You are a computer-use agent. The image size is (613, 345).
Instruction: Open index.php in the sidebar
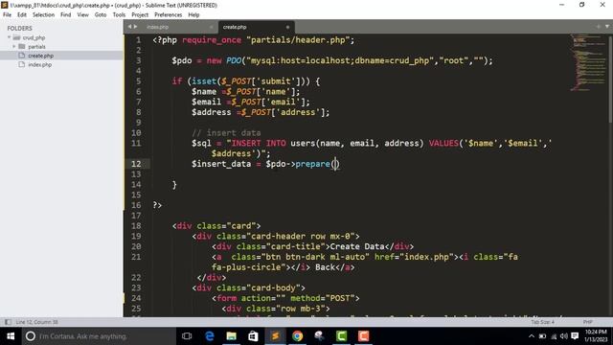pos(39,64)
